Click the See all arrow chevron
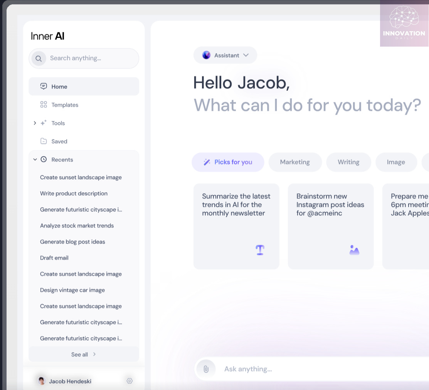Image resolution: width=429 pixels, height=390 pixels. coord(94,354)
